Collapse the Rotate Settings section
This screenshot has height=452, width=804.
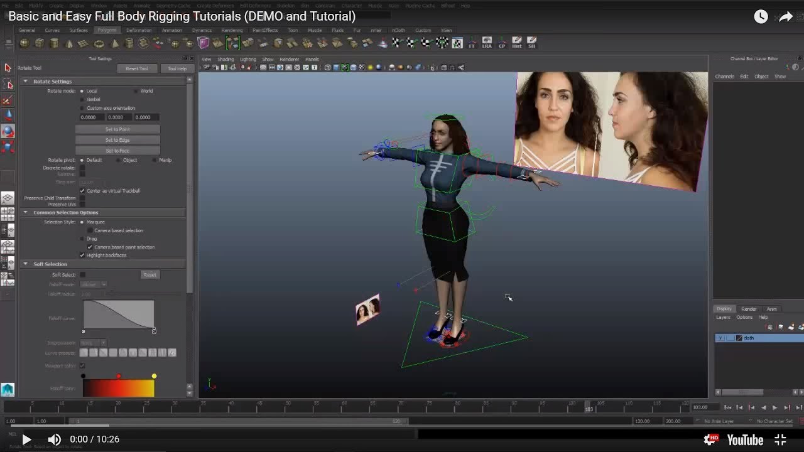click(x=26, y=81)
